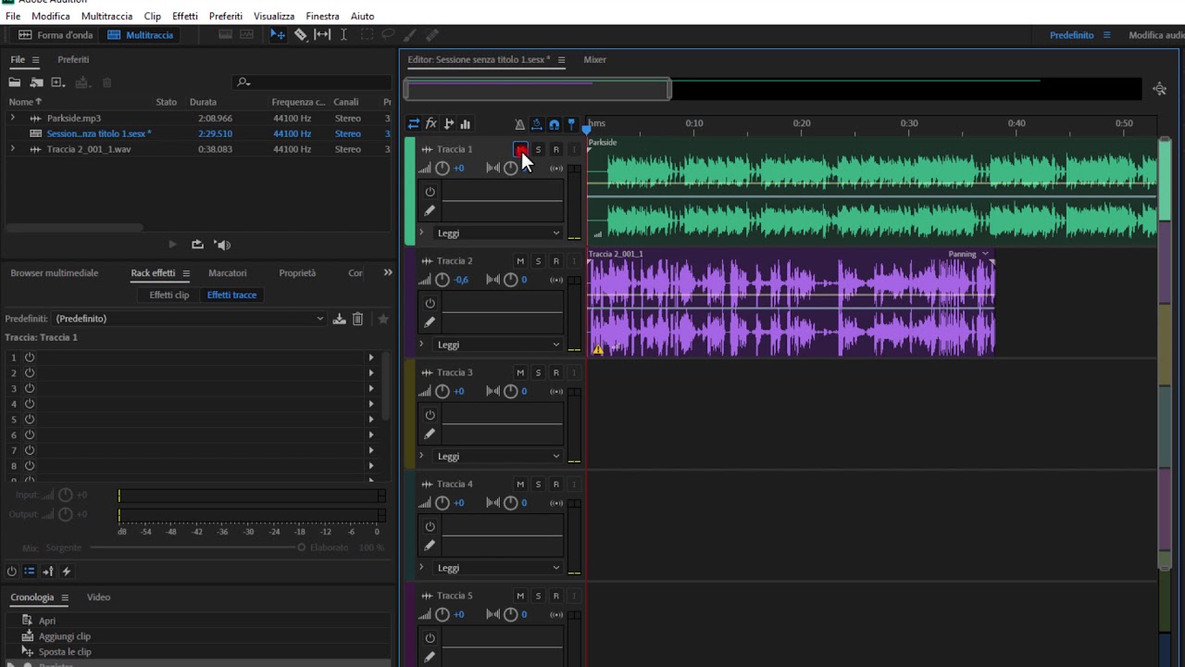
Task: Select the Razor cut tool
Action: (x=301, y=35)
